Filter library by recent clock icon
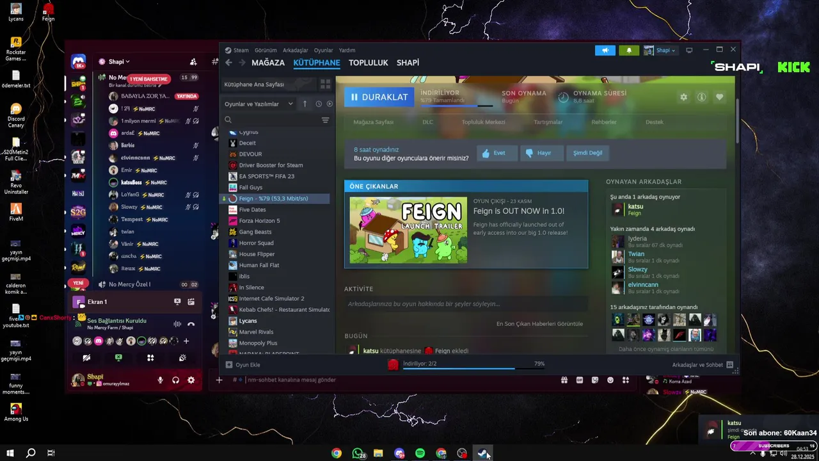The height and width of the screenshot is (461, 819). (319, 104)
